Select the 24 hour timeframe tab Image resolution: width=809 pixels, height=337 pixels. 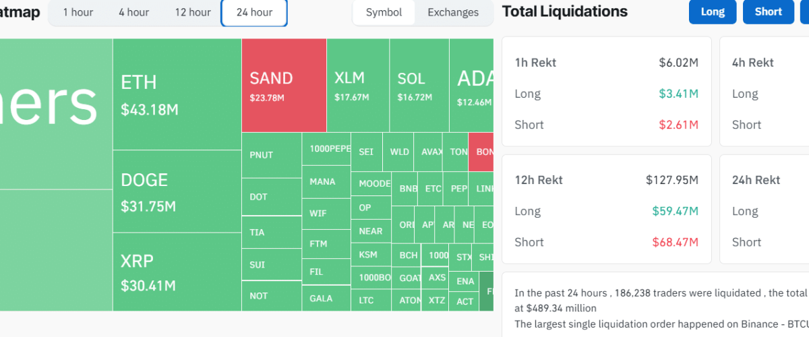coord(254,12)
